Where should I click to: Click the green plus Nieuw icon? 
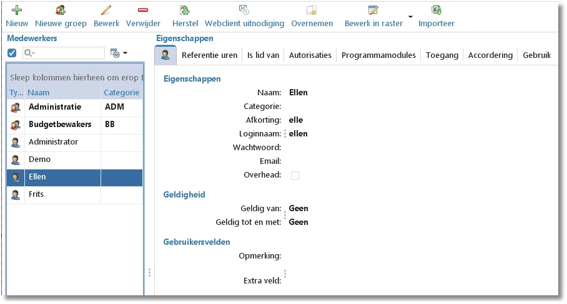pos(17,10)
